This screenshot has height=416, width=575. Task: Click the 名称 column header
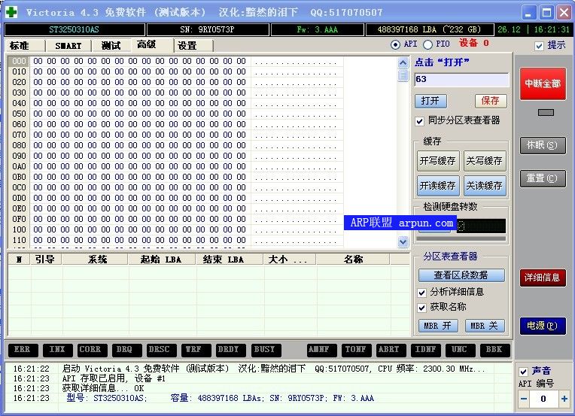pyautogui.click(x=353, y=260)
